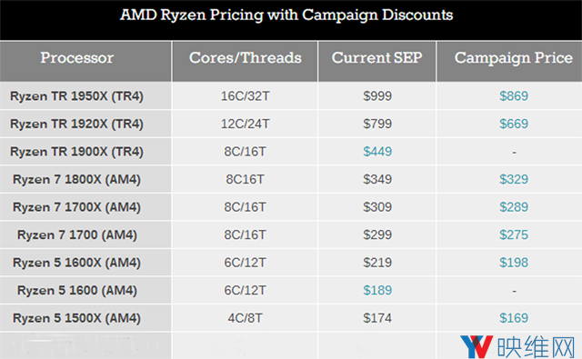The height and width of the screenshot is (359, 582).
Task: Select the Ryzen TR 1950X (TR4) row label
Action: coord(76,96)
